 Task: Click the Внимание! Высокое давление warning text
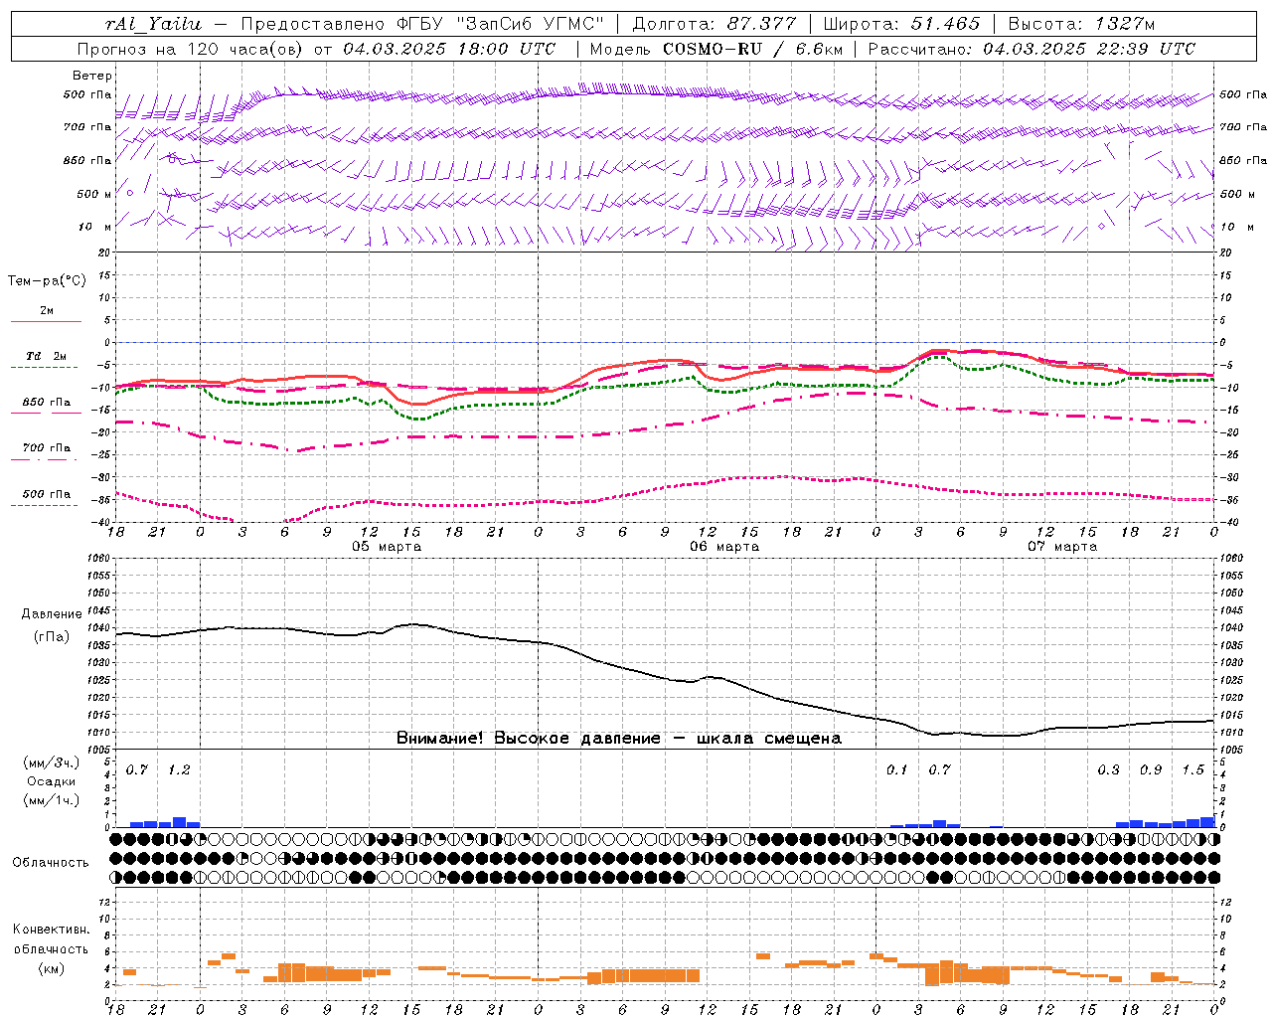619,739
